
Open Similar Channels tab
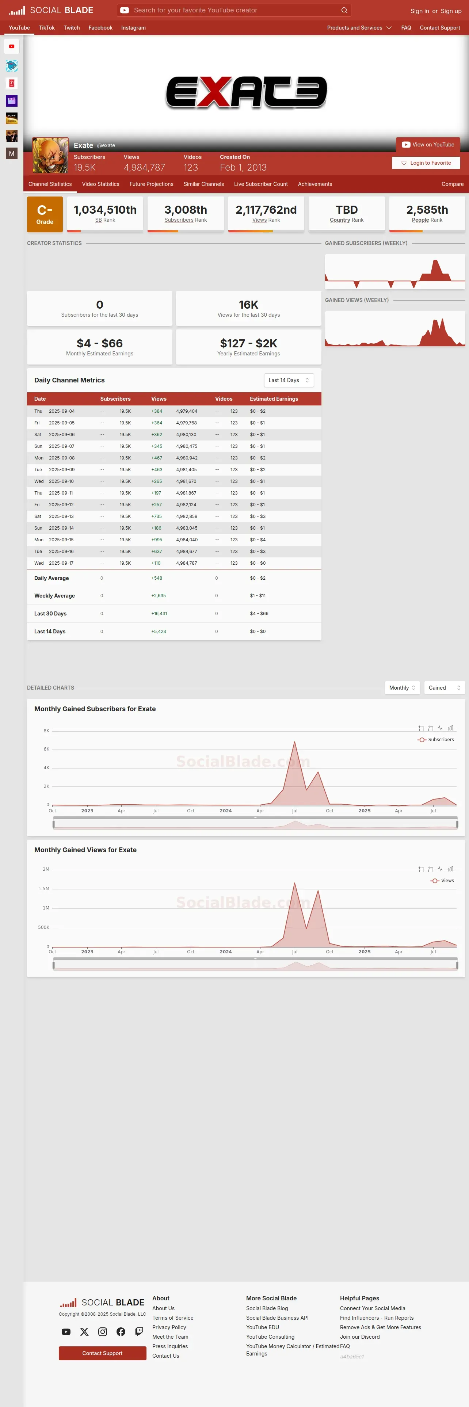(x=204, y=184)
